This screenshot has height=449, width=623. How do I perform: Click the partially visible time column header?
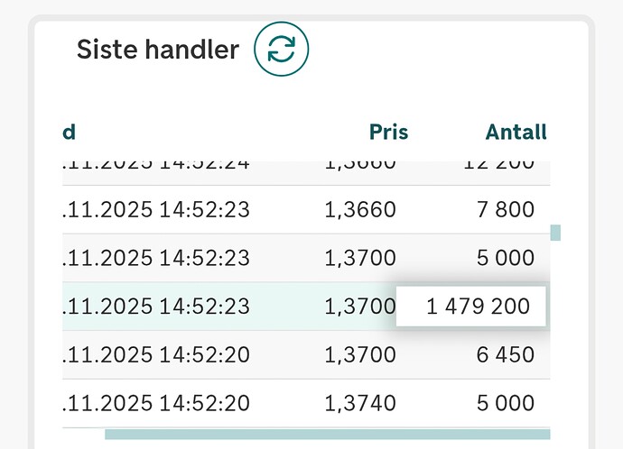pyautogui.click(x=69, y=133)
